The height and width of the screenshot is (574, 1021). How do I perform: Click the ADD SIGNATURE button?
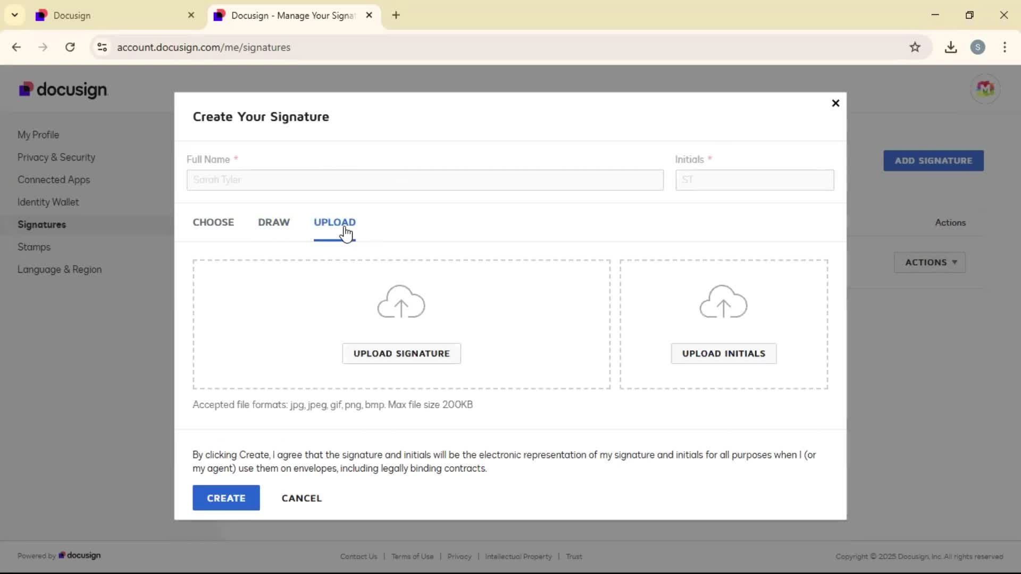coord(933,161)
